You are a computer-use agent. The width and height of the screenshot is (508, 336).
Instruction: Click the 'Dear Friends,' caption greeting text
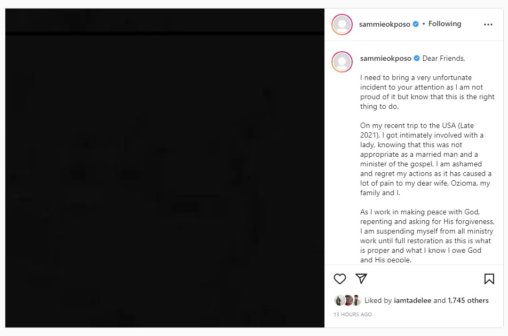(444, 58)
